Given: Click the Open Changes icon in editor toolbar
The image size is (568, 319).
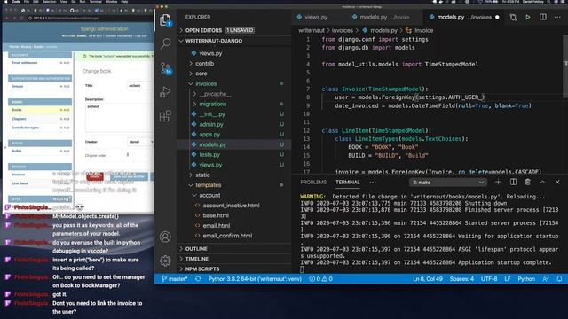Looking at the screenshot, I should click(x=513, y=18).
